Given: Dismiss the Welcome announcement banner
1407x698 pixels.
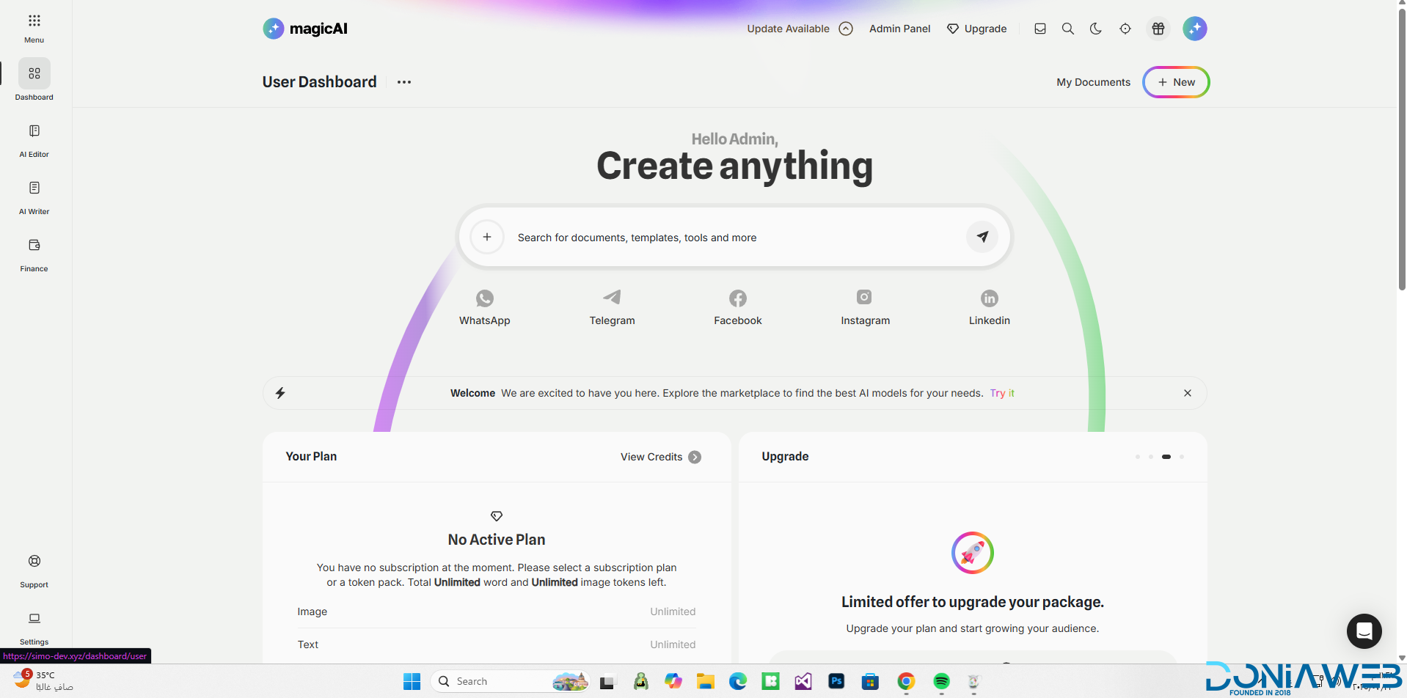Looking at the screenshot, I should 1187,393.
